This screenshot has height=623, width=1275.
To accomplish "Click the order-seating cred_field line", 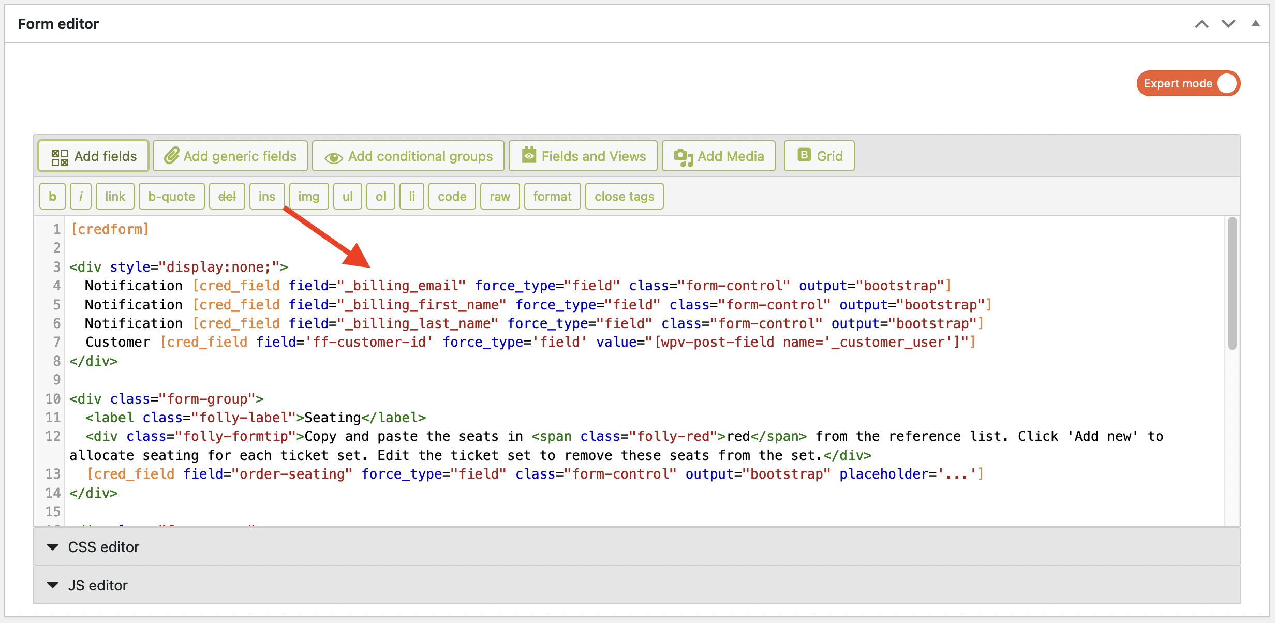I will point(535,474).
